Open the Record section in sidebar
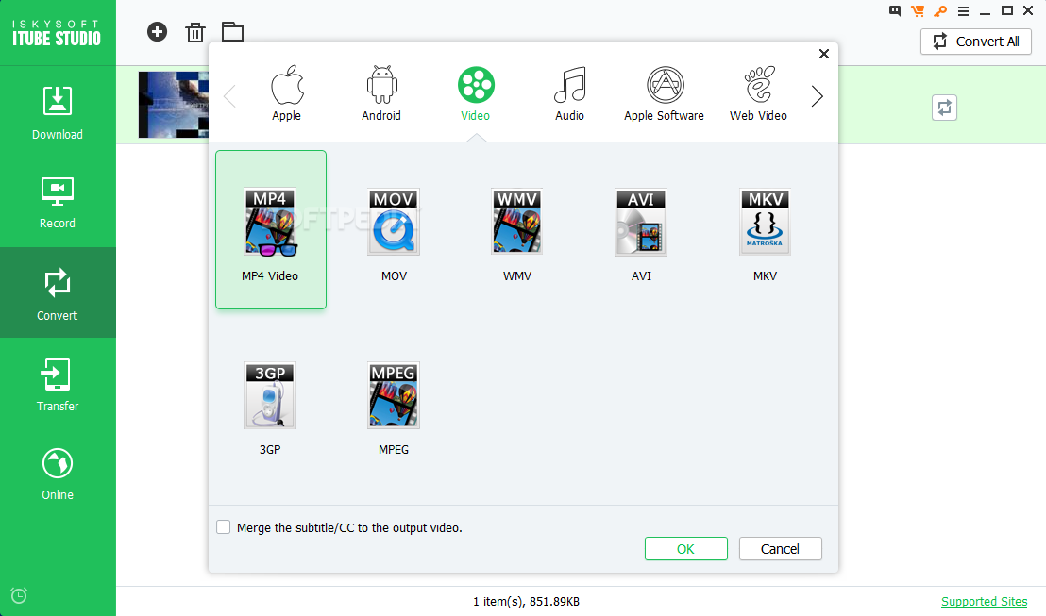The image size is (1046, 616). pos(58,203)
